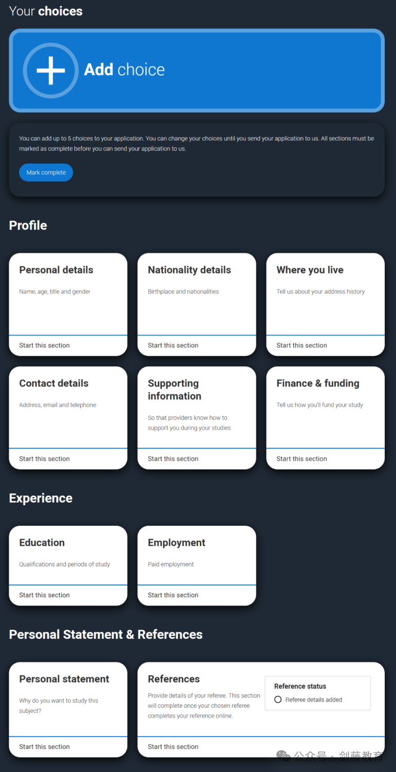This screenshot has height=772, width=396.
Task: Start the Where you live section
Action: click(x=301, y=345)
